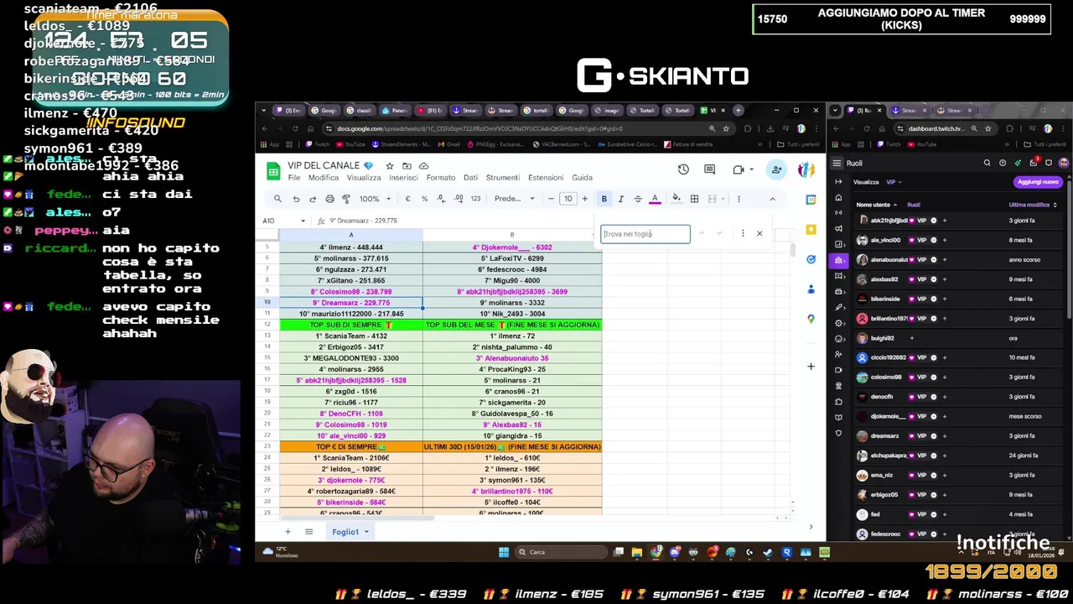
Task: Apply percent format in Sheets toolbar
Action: (424, 199)
